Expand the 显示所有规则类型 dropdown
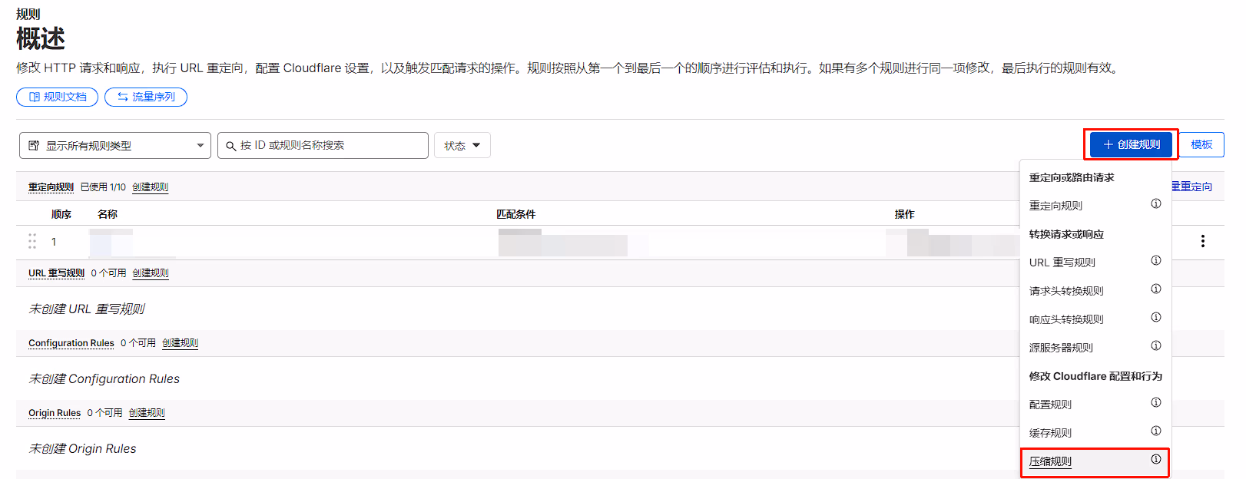 [x=115, y=145]
